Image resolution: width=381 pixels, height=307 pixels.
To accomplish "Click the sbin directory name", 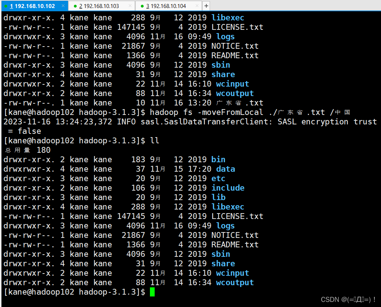I will 221,254.
